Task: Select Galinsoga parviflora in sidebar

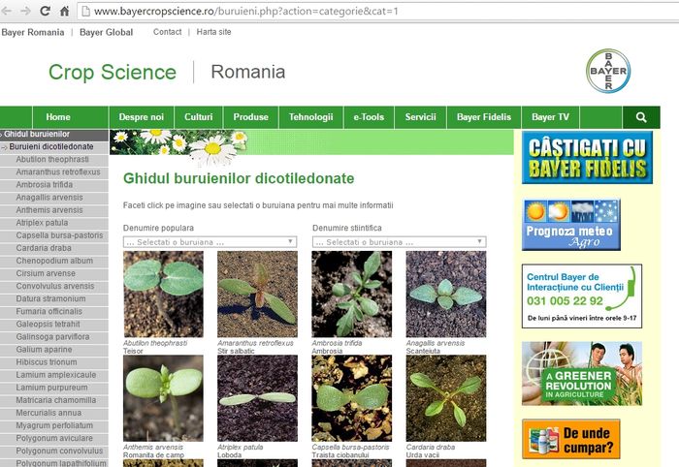Action: (54, 337)
